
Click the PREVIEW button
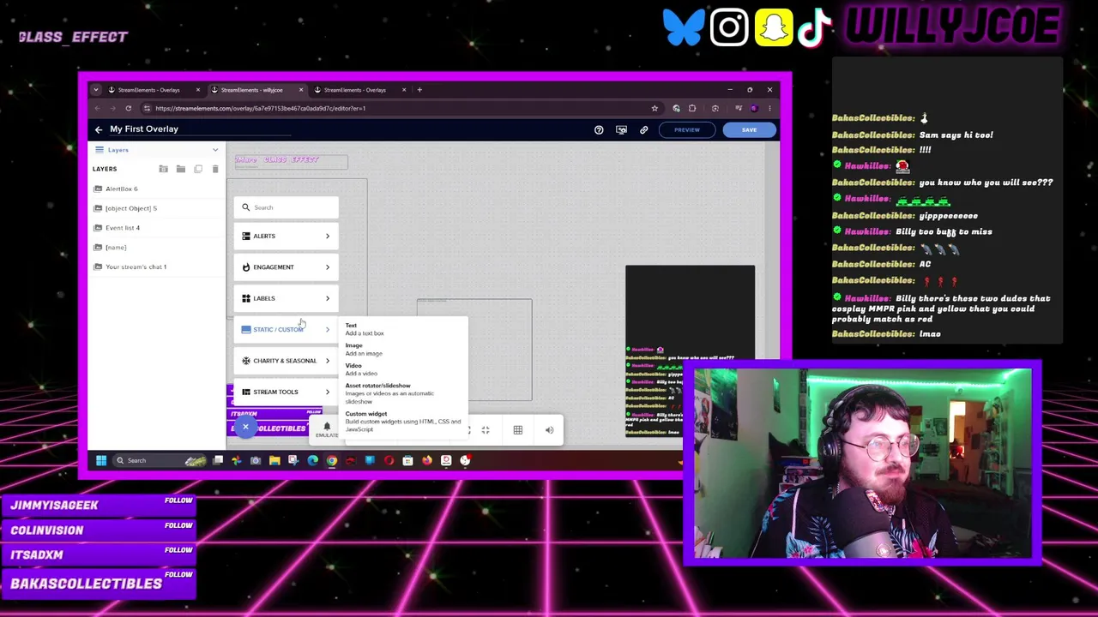click(686, 130)
